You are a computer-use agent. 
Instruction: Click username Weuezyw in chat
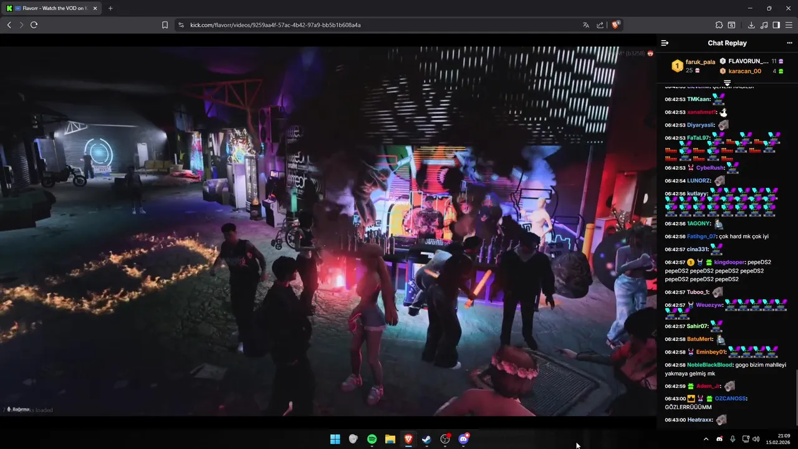pyautogui.click(x=709, y=305)
